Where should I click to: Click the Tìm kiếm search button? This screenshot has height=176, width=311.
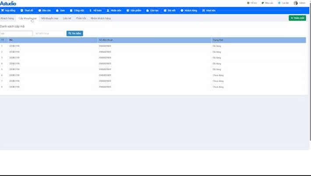(x=74, y=33)
